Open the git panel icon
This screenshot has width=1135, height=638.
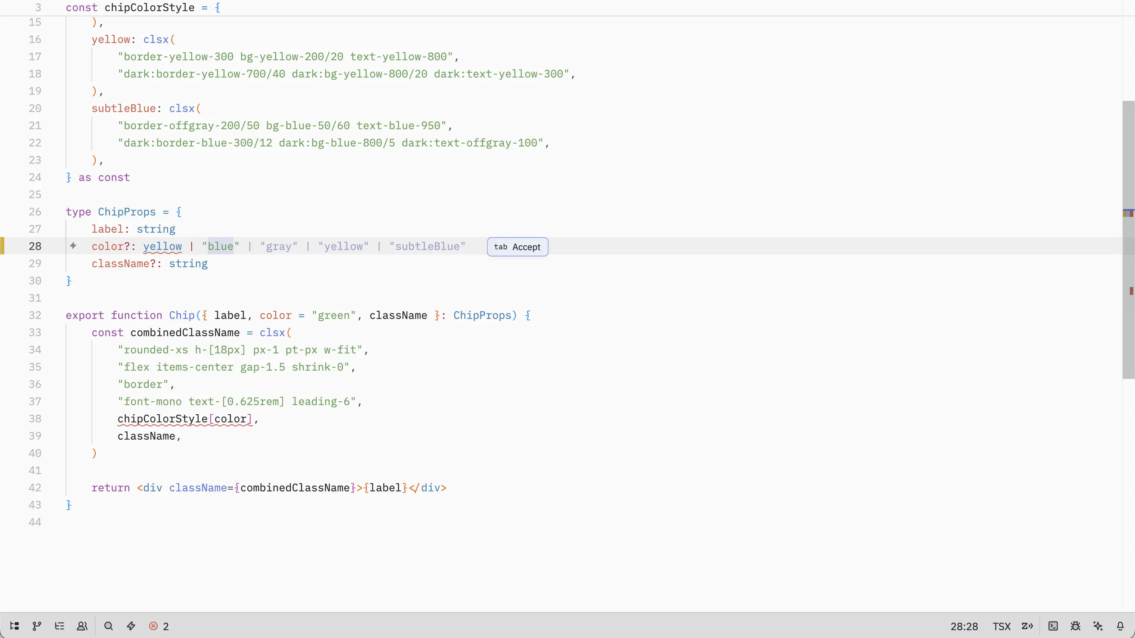[x=37, y=626]
